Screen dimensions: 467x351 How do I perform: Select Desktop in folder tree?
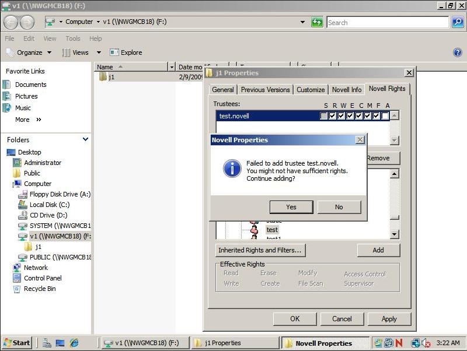(x=30, y=152)
